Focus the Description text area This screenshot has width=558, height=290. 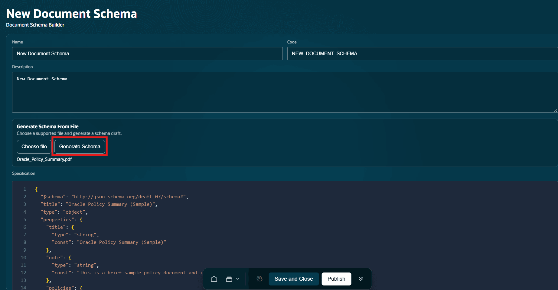tap(285, 92)
